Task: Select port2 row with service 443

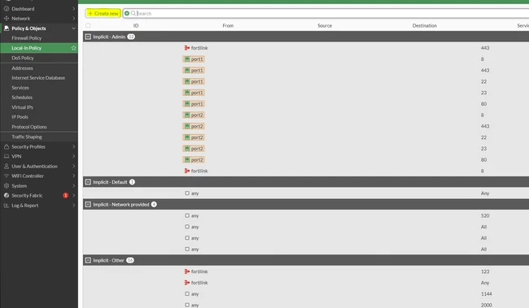Action: pos(306,126)
